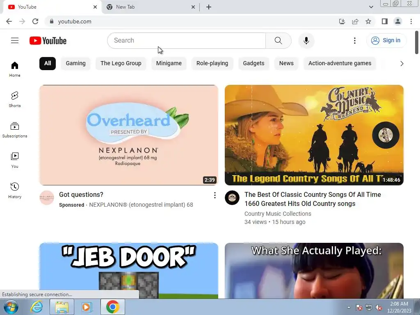Viewport: 420px width, 315px height.
Task: Click the Chrome taskbar icon
Action: 112,307
